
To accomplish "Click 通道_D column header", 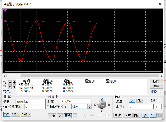I will (111, 81).
